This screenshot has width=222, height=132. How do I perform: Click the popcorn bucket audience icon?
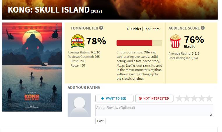pos(175,41)
